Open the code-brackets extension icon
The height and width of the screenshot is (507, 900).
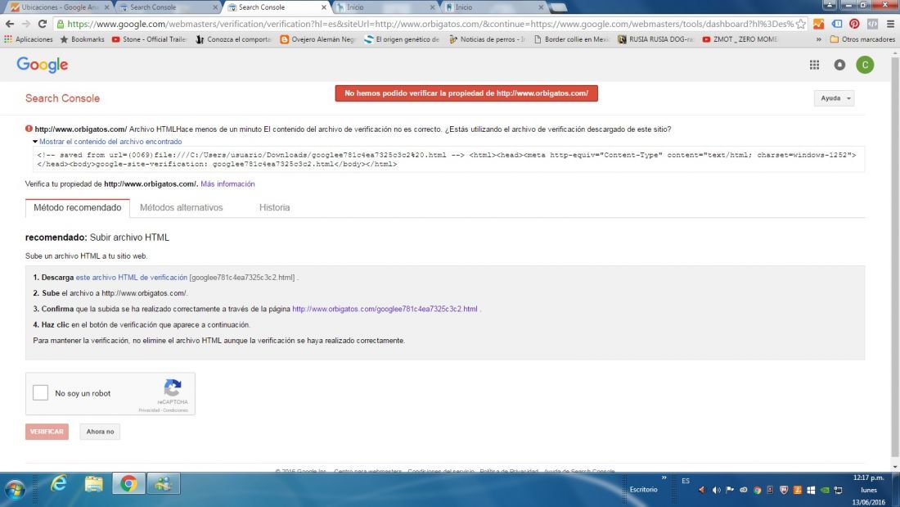pyautogui.click(x=872, y=24)
